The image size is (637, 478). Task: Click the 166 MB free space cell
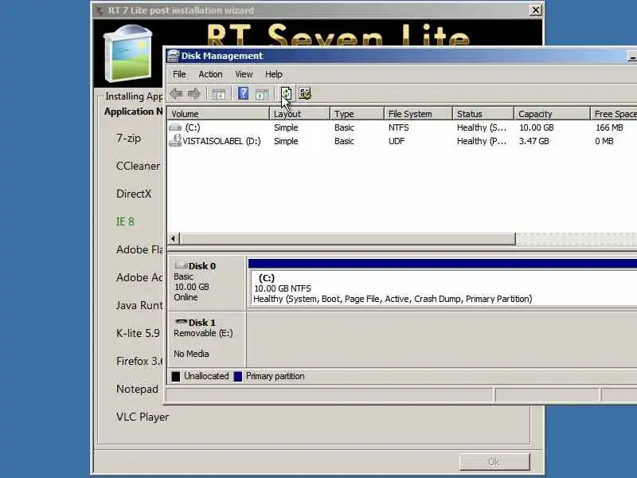click(609, 127)
